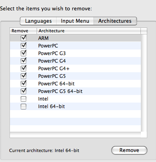
Task: Uncheck the PowerPC G4+ checkbox
Action: coord(23,69)
